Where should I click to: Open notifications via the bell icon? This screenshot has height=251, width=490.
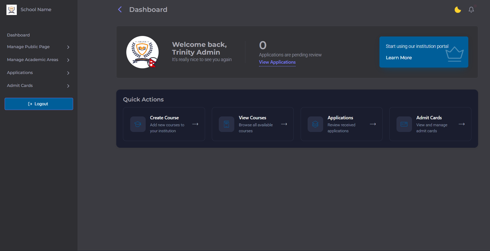(x=471, y=10)
